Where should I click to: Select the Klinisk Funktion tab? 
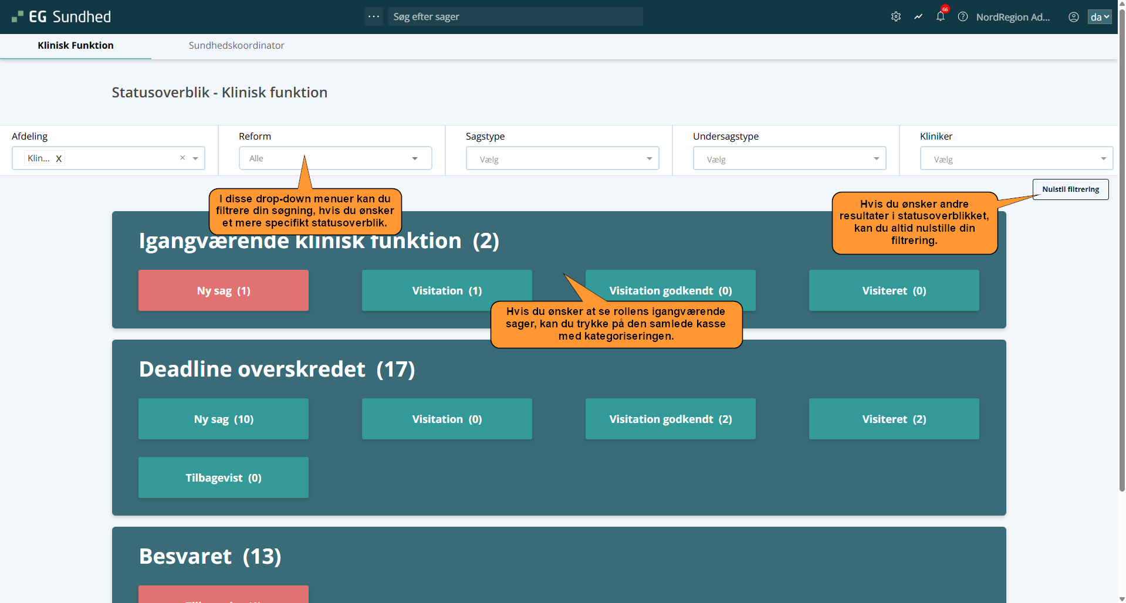(x=76, y=46)
